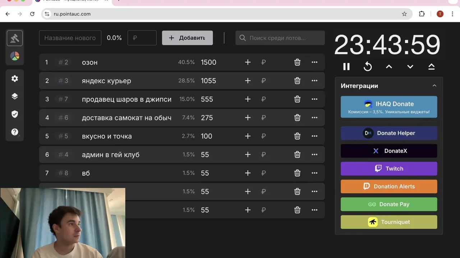Open more options for вб row
Image resolution: width=460 pixels, height=258 pixels.
[x=314, y=173]
